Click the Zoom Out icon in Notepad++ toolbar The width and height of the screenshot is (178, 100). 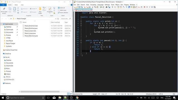115,7
